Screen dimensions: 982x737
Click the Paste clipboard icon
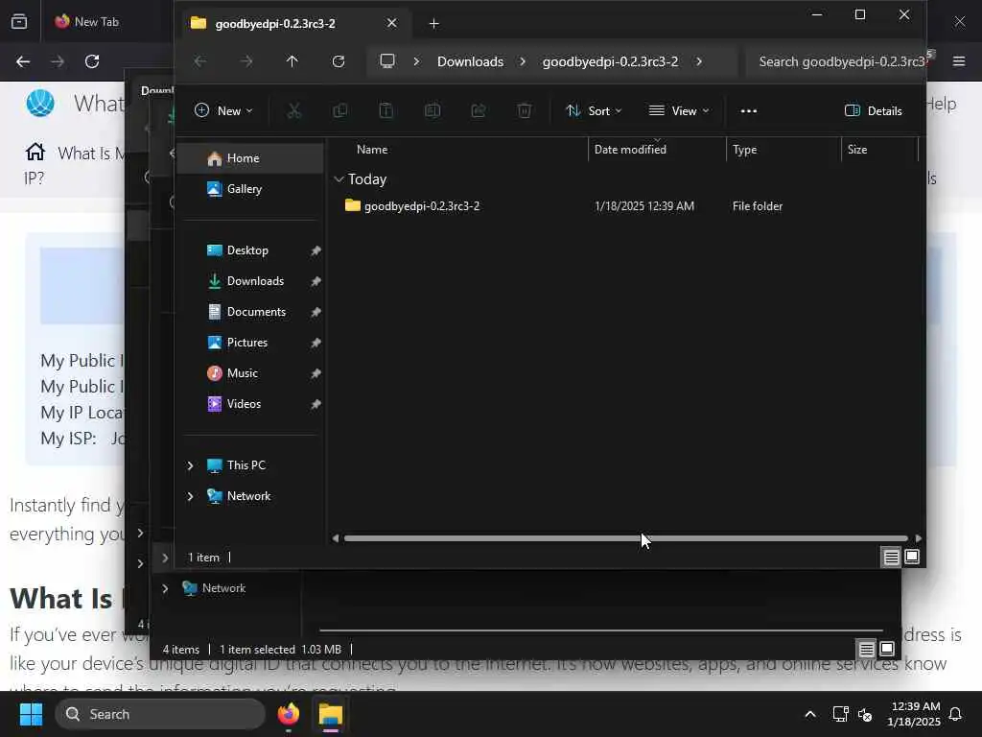coord(386,111)
